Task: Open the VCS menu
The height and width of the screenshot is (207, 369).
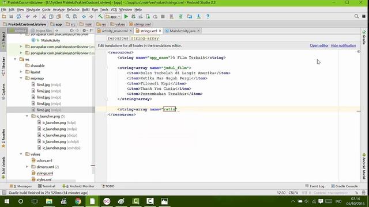Action: (114, 10)
